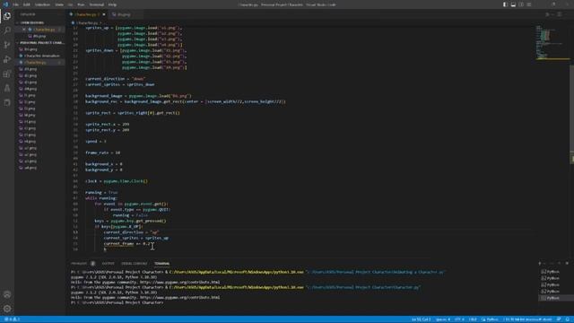
Task: Click the New Terminal plus icon
Action: pyautogui.click(x=540, y=263)
